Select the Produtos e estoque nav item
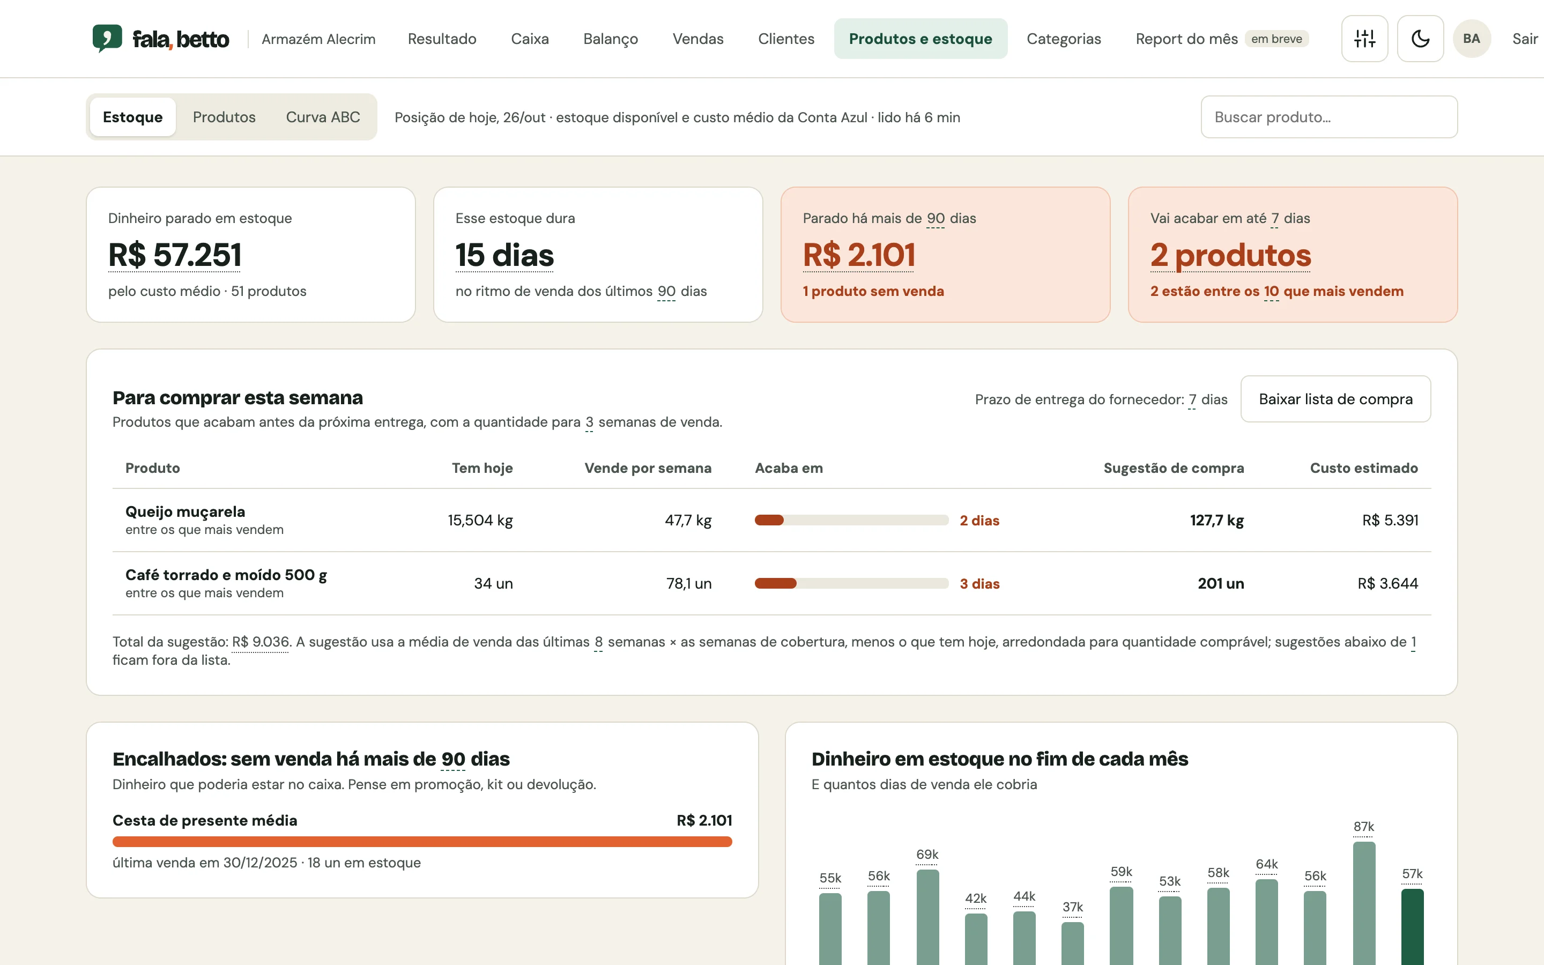The width and height of the screenshot is (1544, 965). click(x=921, y=39)
